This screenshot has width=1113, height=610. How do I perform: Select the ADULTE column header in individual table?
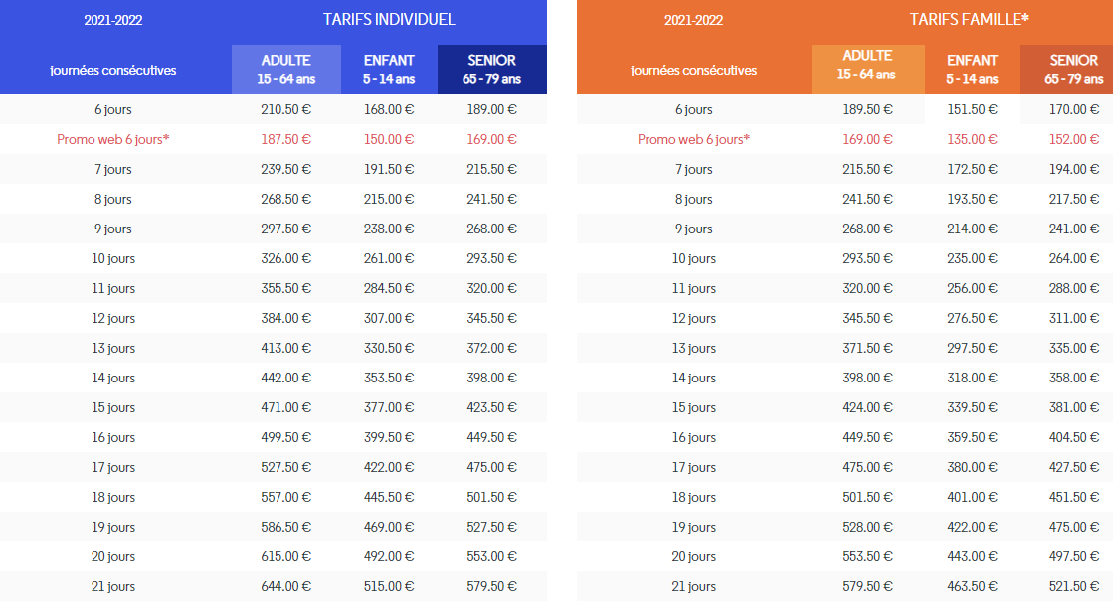pos(285,70)
